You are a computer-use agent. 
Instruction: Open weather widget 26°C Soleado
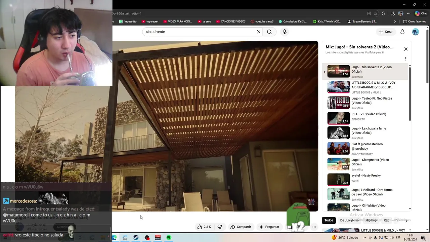click(x=345, y=238)
